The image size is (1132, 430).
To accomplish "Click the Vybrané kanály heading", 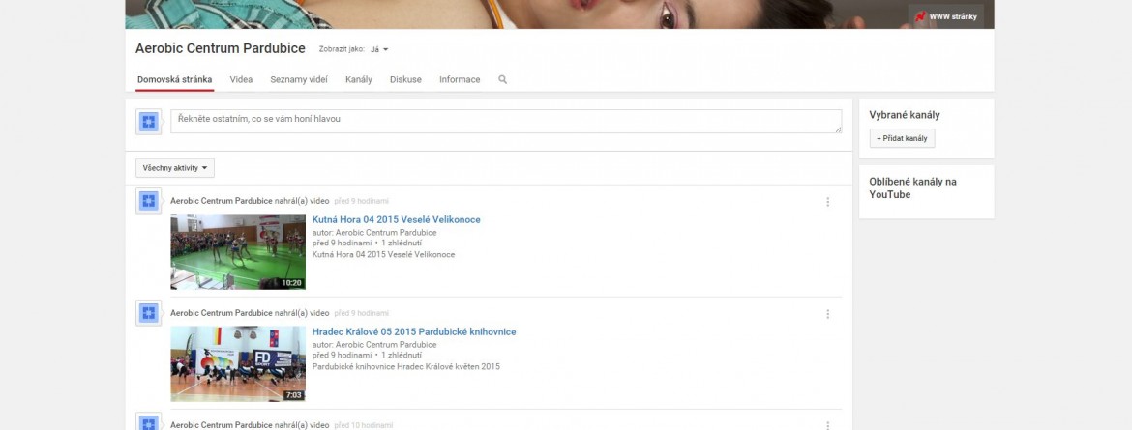I will [x=905, y=115].
